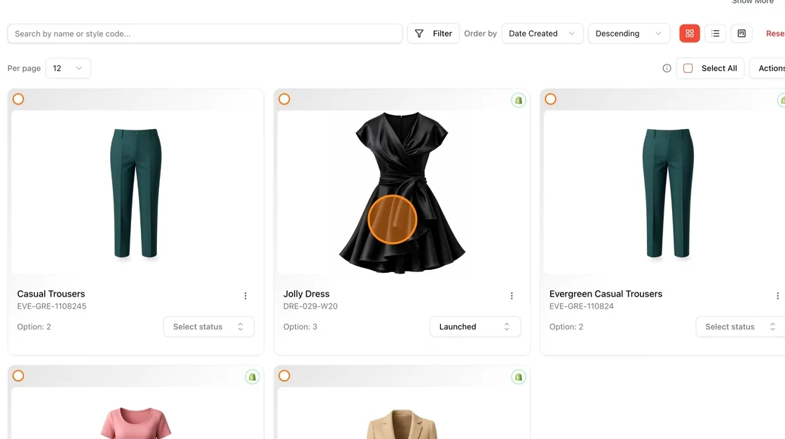Click Option: 2 on the Casual Trousers card
Screen dimensions: 785x439
pyautogui.click(x=34, y=327)
